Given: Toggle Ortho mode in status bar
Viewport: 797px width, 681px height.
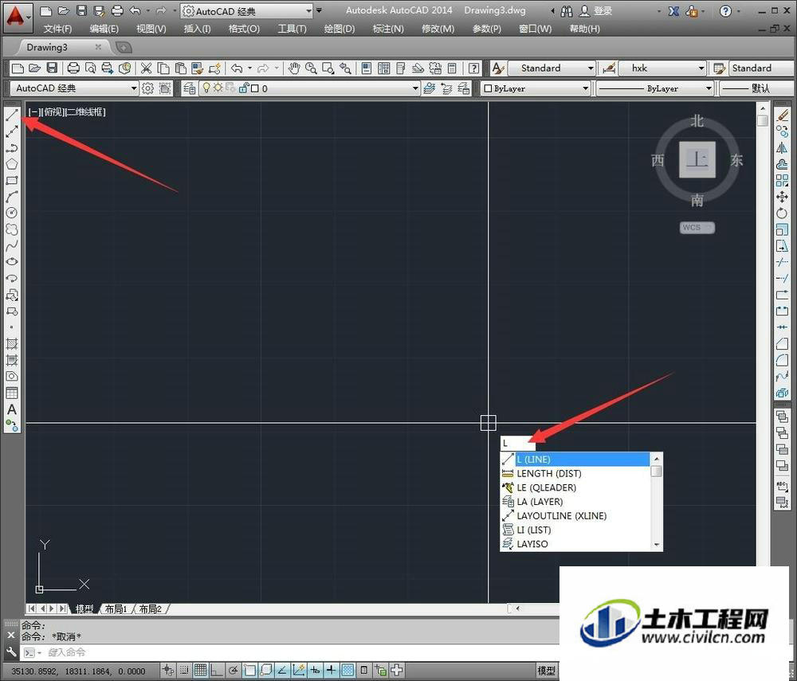Looking at the screenshot, I should [217, 671].
